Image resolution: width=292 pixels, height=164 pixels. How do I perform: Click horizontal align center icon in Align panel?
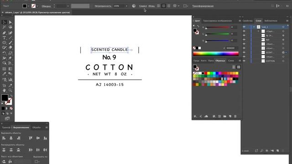pyautogui.click(x=11, y=138)
